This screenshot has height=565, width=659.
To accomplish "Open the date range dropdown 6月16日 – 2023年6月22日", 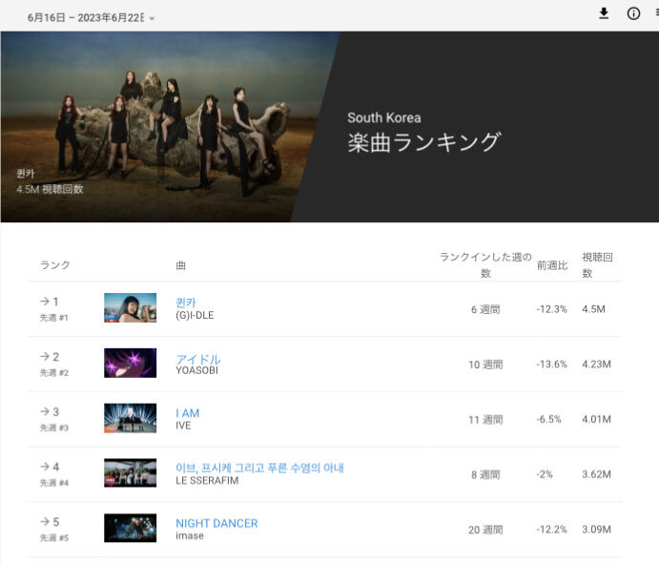I will pyautogui.click(x=91, y=18).
